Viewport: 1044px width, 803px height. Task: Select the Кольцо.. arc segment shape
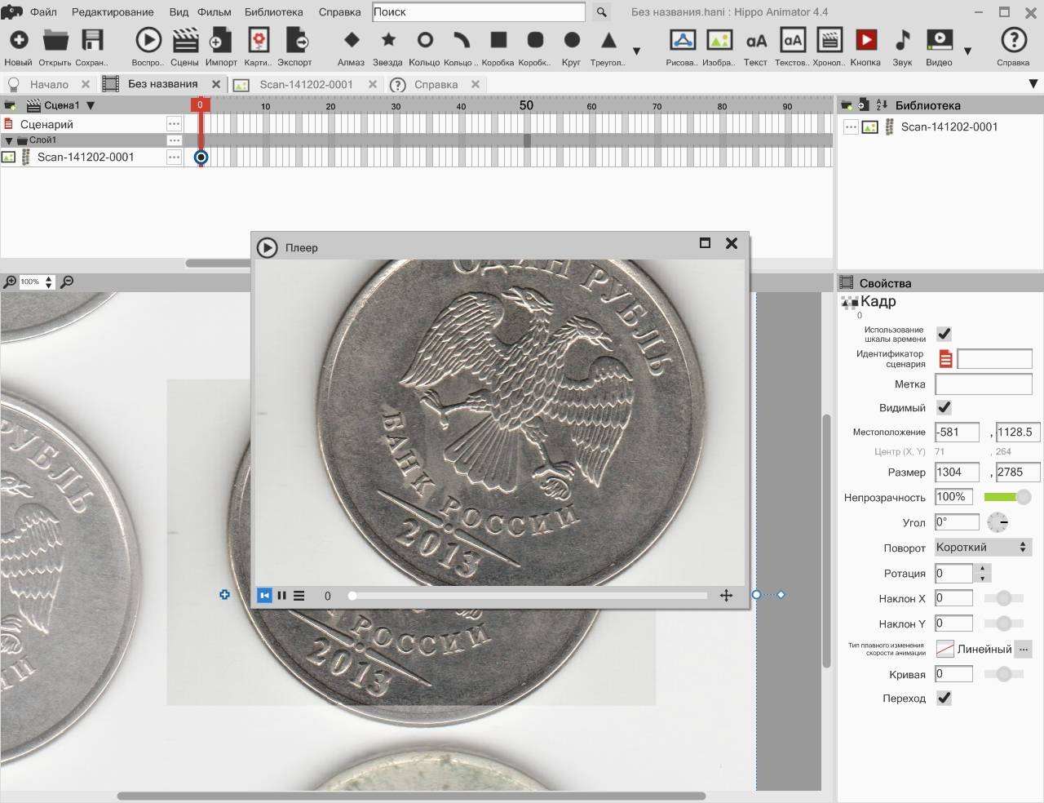pos(462,40)
